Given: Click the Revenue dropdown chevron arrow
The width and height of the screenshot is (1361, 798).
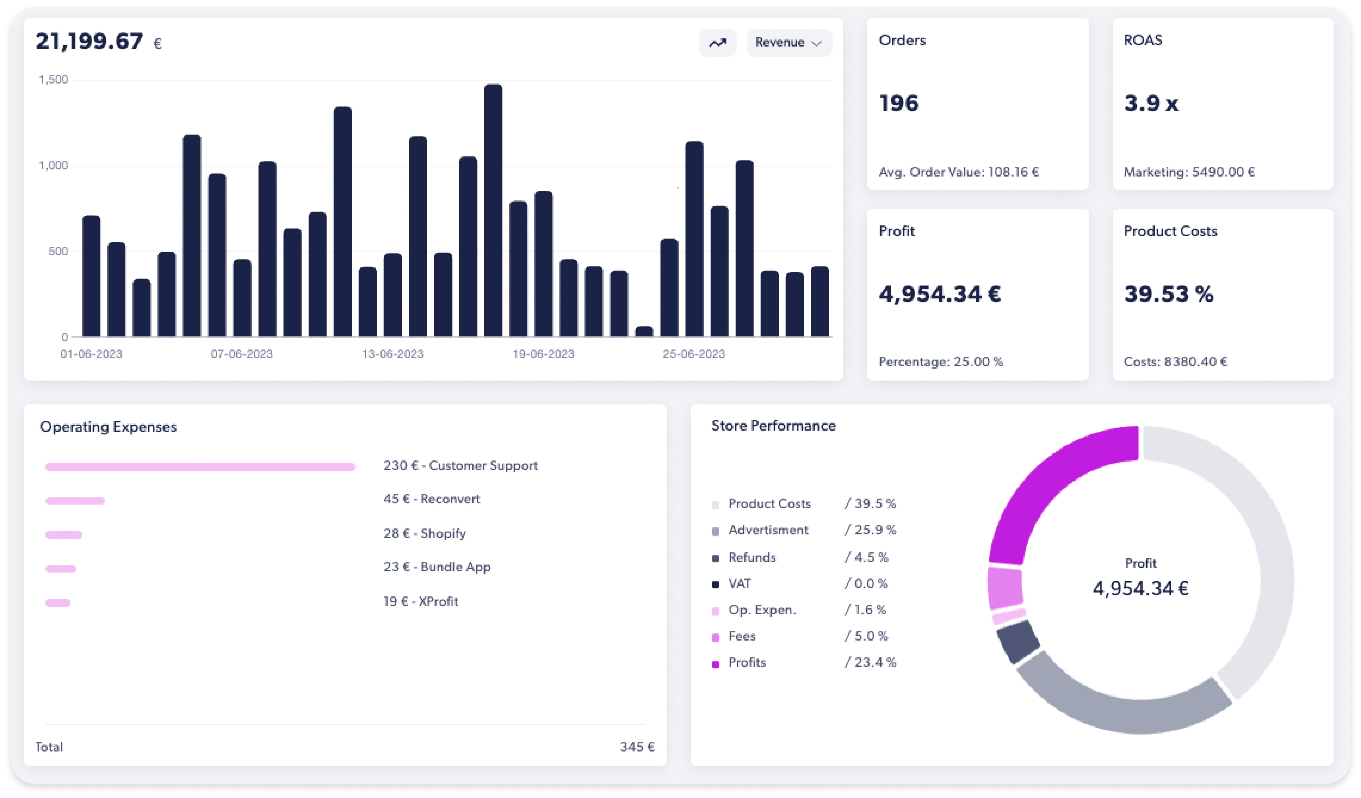Looking at the screenshot, I should coord(816,43).
